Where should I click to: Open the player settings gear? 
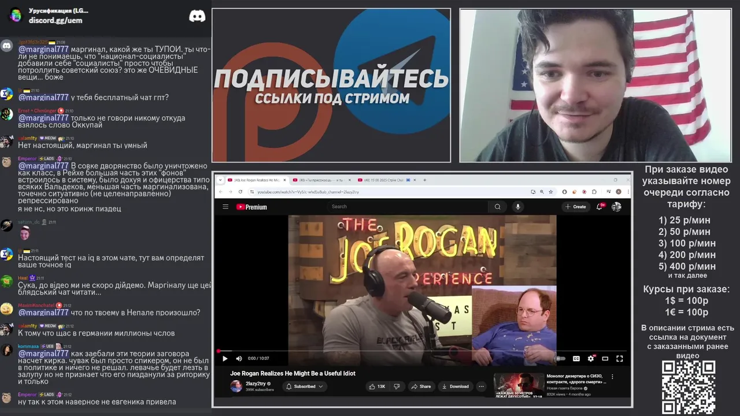590,358
